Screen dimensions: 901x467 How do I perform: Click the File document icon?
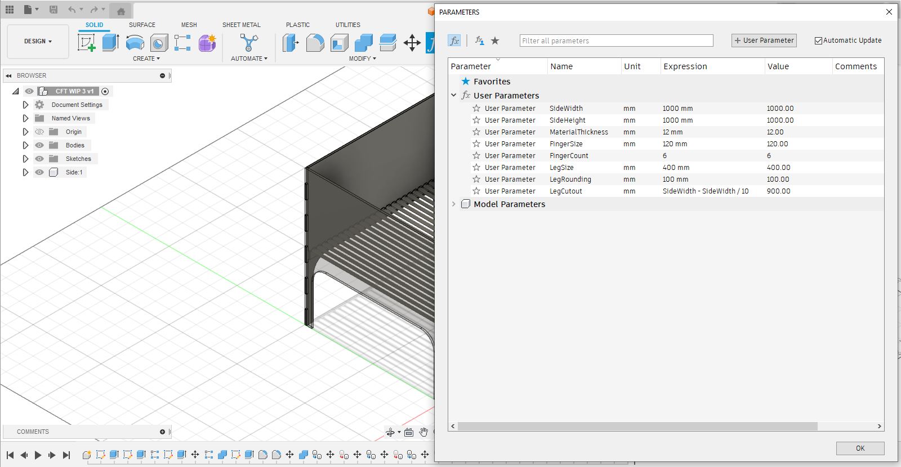[x=28, y=9]
